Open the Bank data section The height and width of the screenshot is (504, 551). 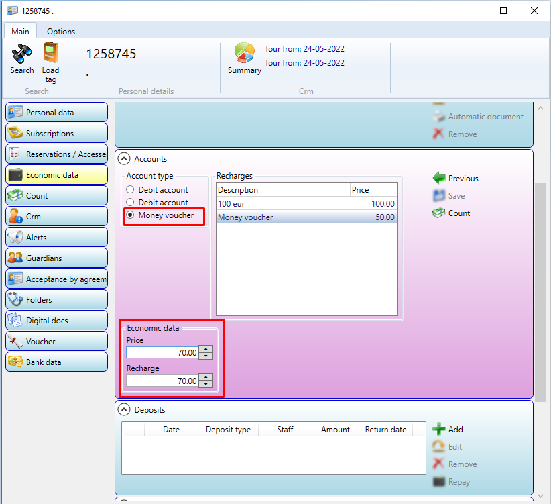(x=56, y=362)
